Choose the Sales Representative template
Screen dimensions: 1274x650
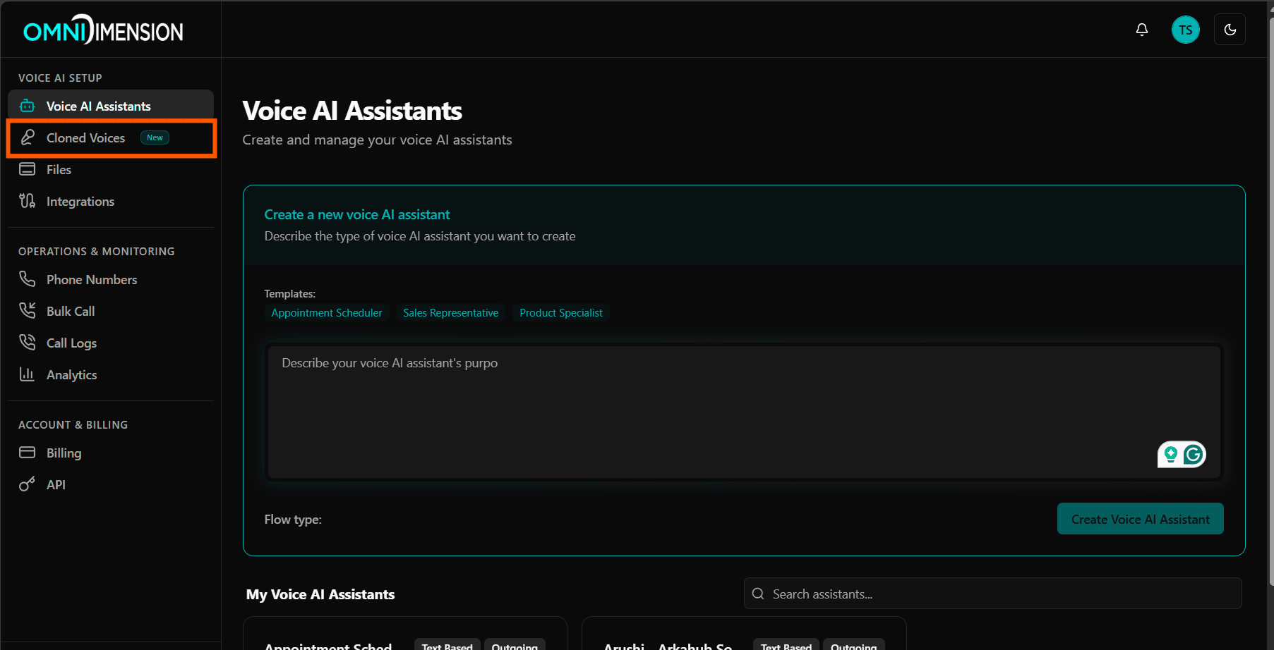[450, 312]
